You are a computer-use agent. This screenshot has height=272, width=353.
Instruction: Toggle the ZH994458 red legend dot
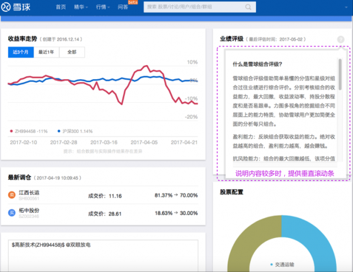[x=11, y=130]
